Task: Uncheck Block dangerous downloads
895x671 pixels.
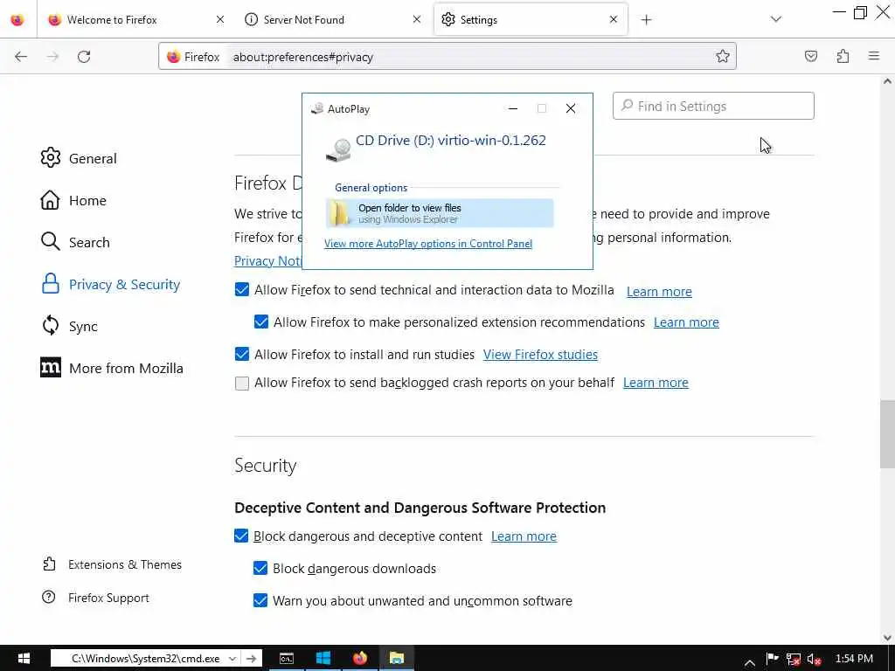Action: tap(260, 568)
